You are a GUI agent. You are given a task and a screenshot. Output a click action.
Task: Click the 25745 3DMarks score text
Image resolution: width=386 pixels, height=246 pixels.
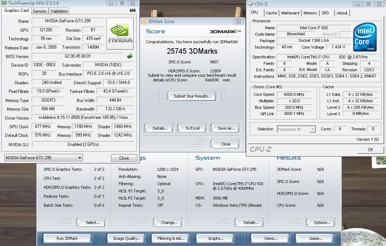(192, 51)
